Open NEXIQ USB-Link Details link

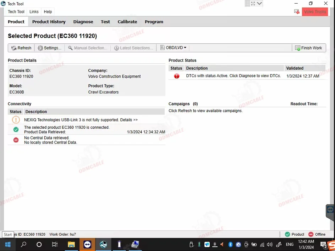coord(129,120)
